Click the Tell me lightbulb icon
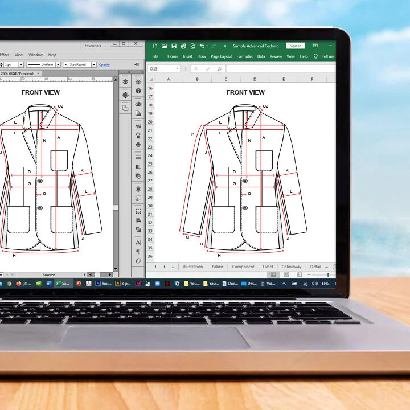This screenshot has height=410, width=410. pyautogui.click(x=315, y=56)
